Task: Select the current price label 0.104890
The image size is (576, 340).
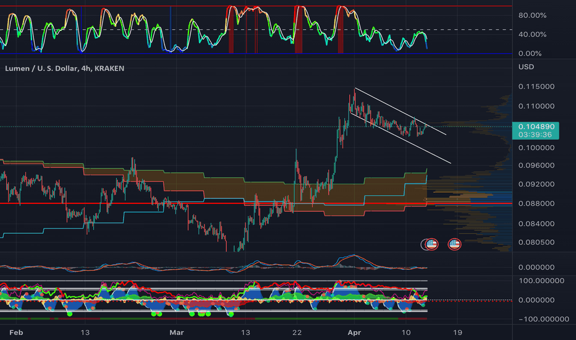Action: click(536, 127)
